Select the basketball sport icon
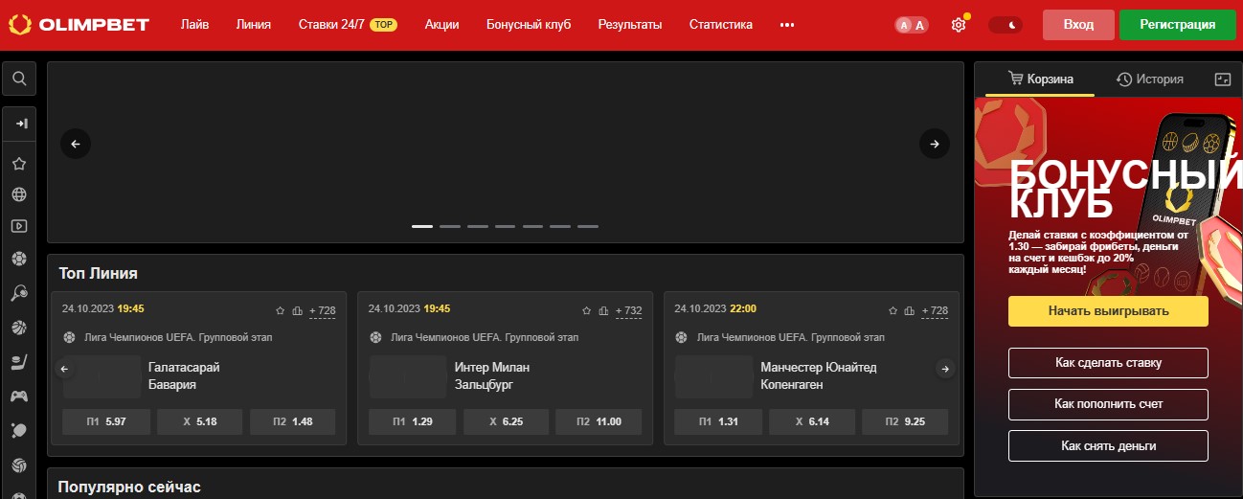Screen dimensions: 1243x499 point(19,328)
